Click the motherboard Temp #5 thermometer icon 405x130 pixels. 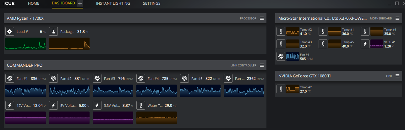[323, 44]
